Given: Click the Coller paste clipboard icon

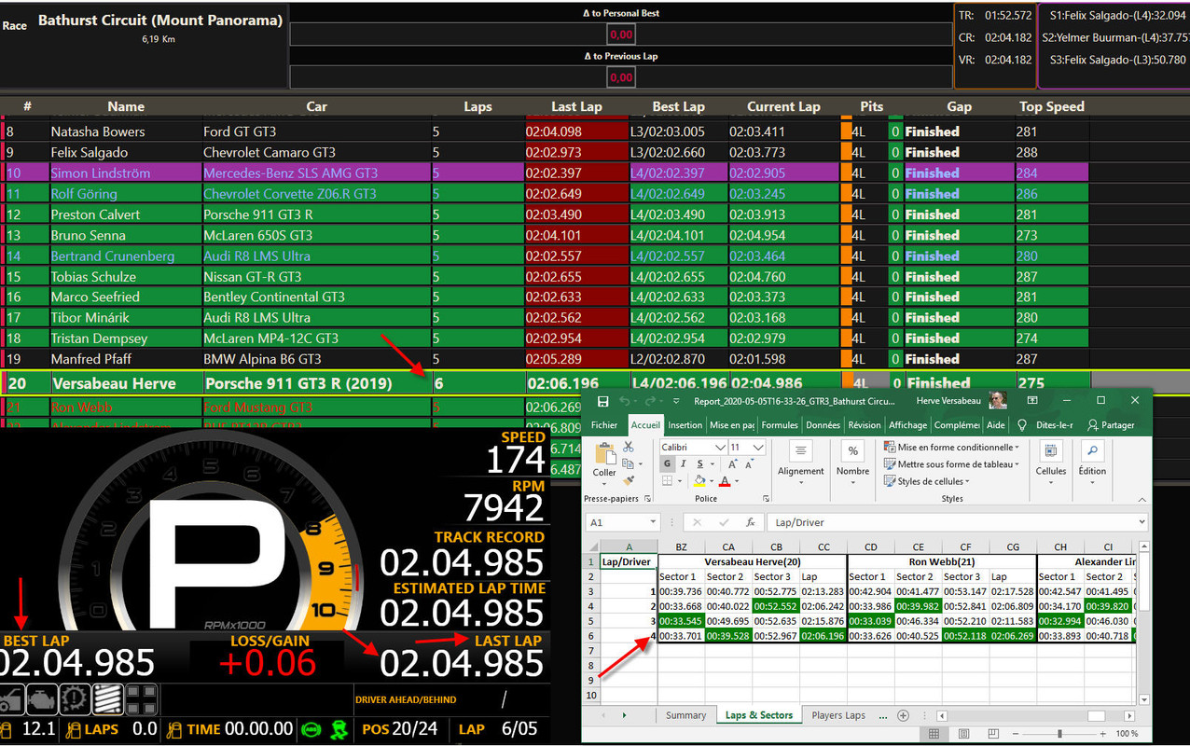Looking at the screenshot, I should (x=604, y=455).
